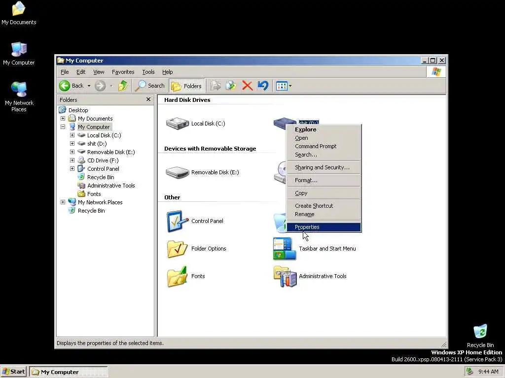This screenshot has width=505, height=378.
Task: Click the My Documents desktop icon
Action: 19,13
